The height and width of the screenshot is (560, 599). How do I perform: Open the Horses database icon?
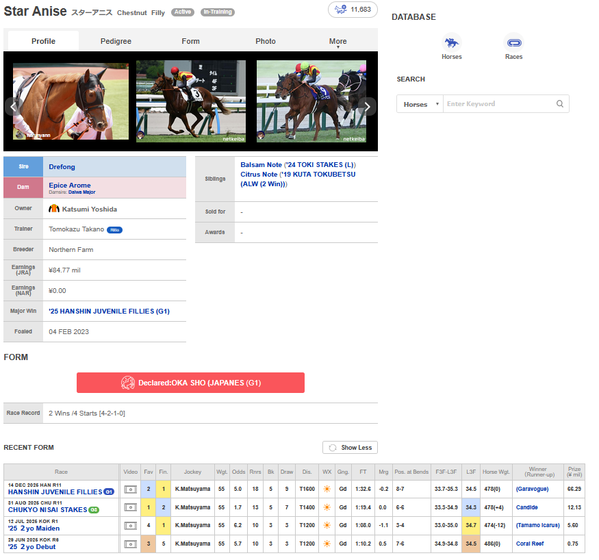452,42
